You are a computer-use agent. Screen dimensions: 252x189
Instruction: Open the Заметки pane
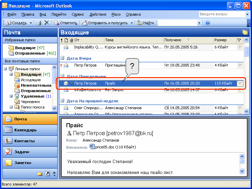tap(30, 163)
